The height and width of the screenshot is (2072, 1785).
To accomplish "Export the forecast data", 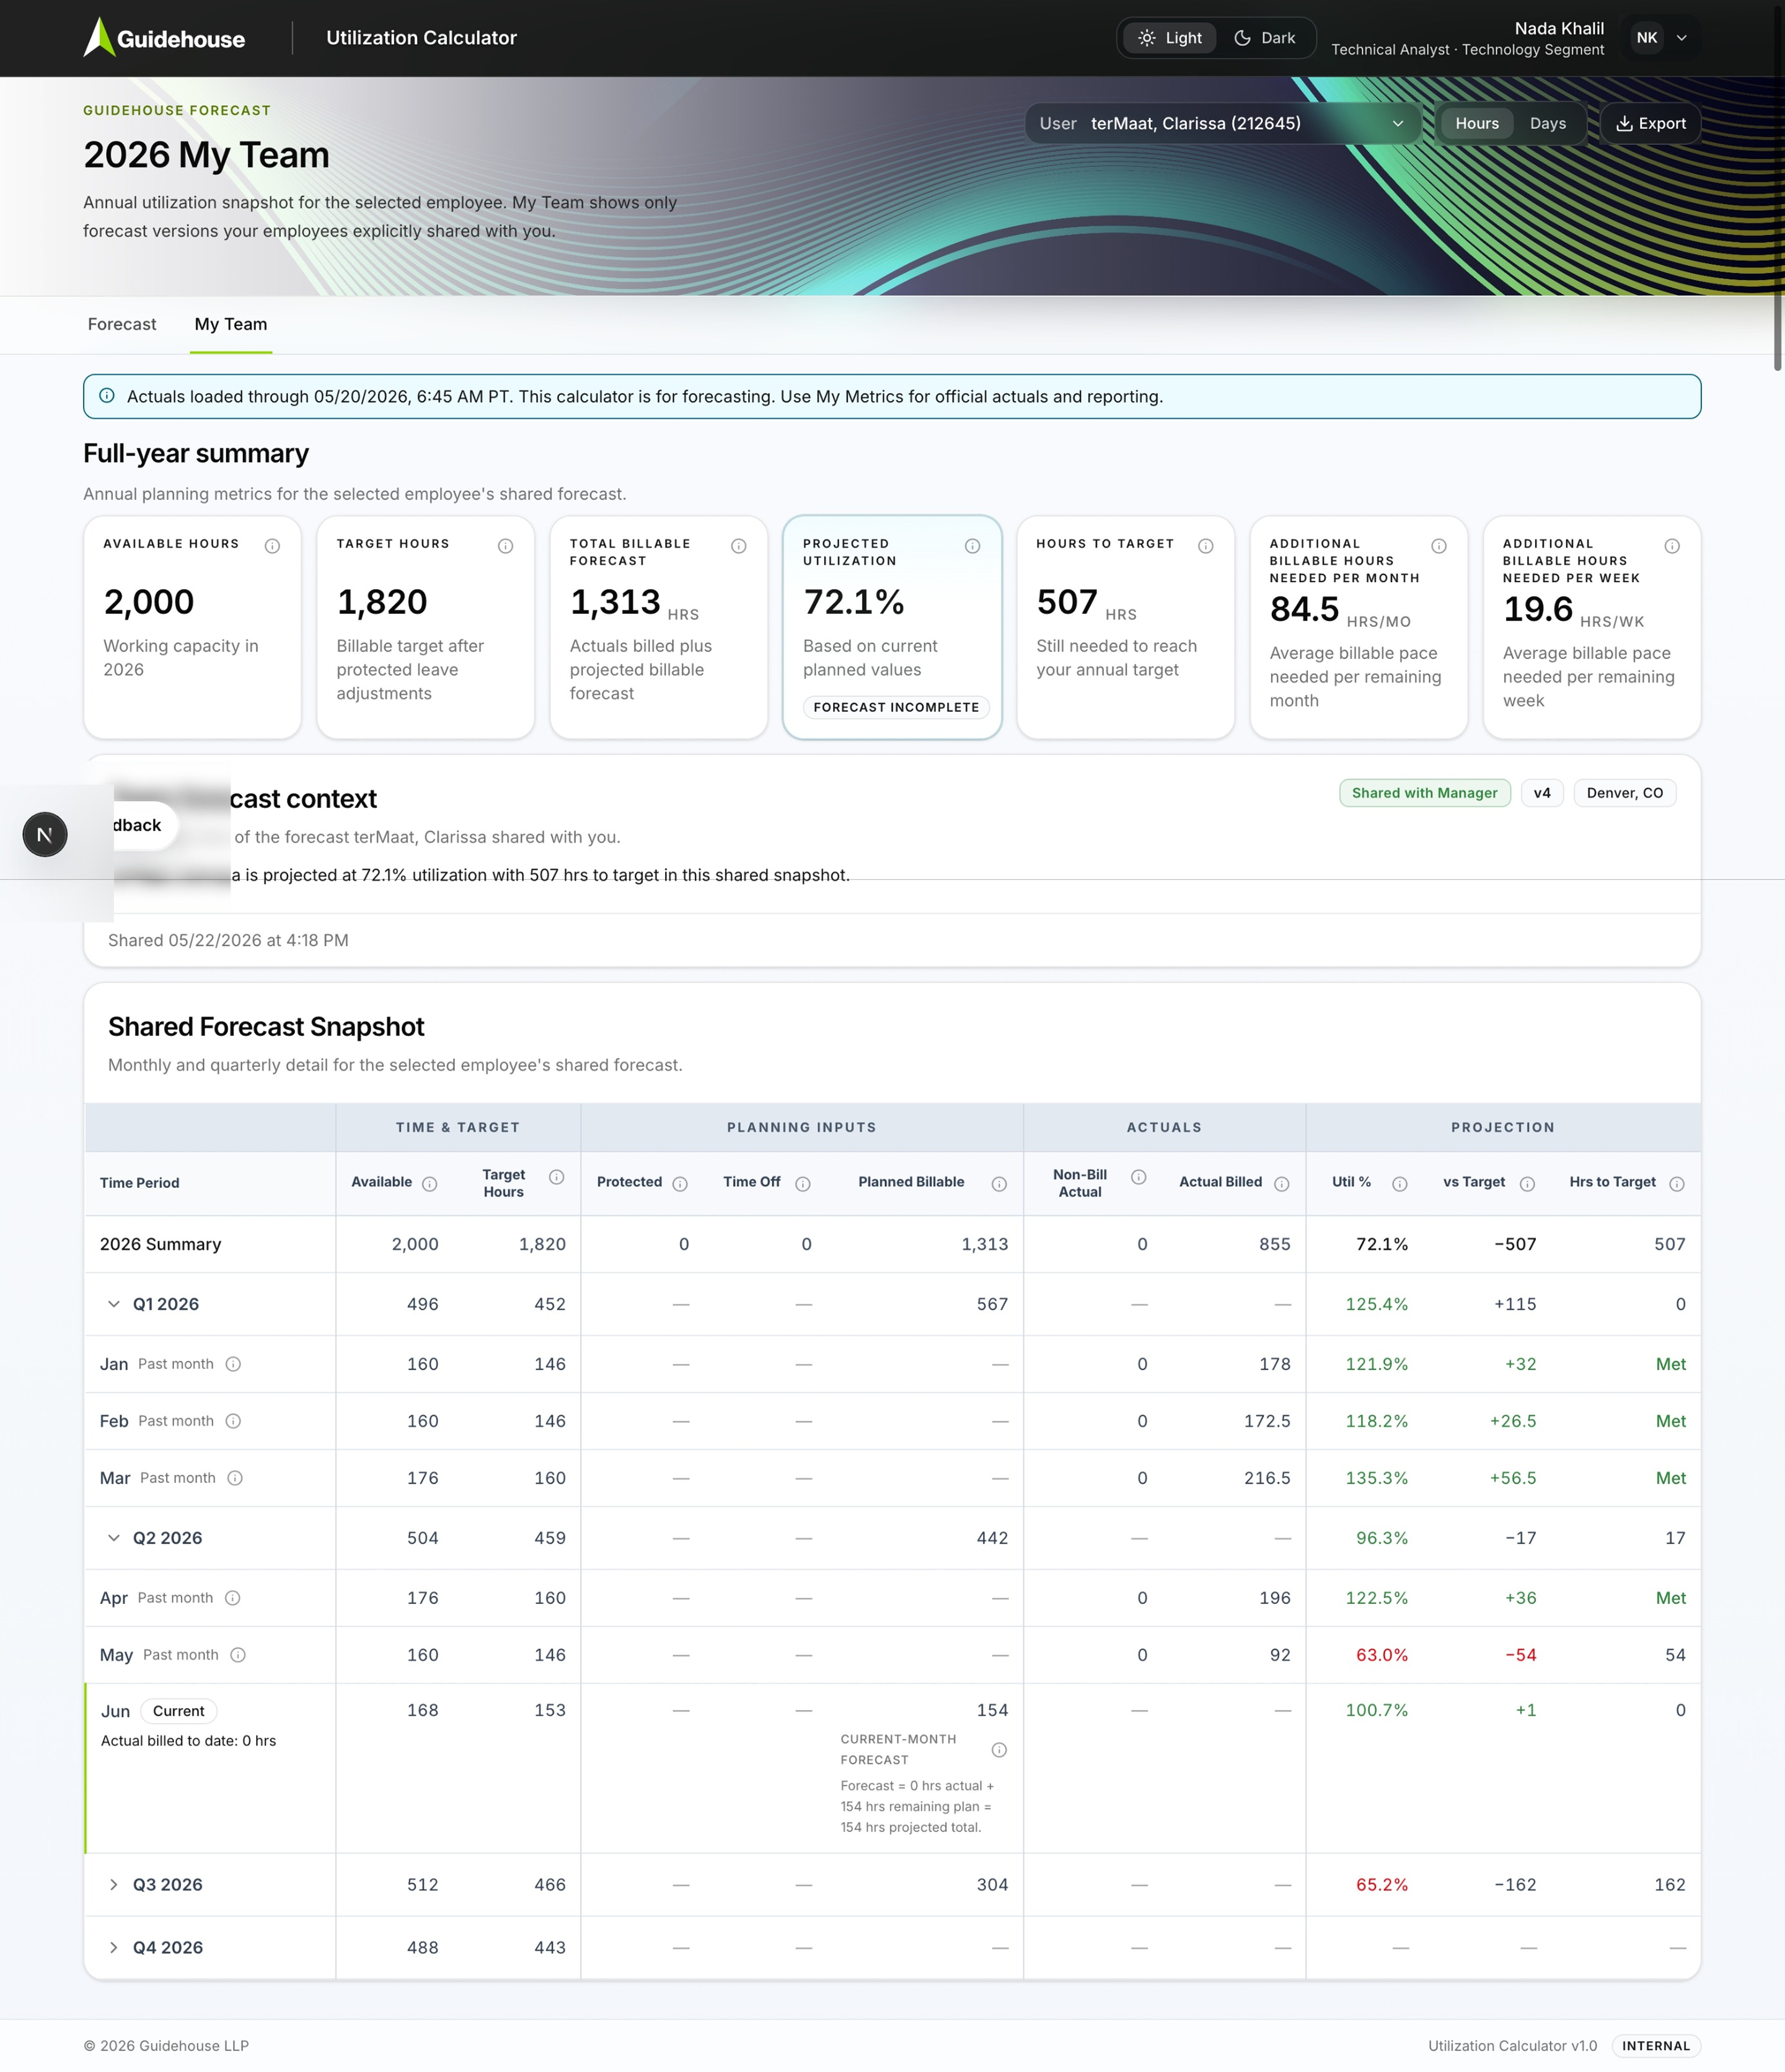I will (x=1651, y=123).
